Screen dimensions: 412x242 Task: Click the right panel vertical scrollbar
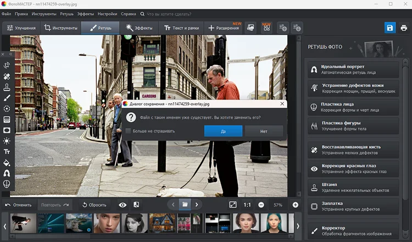pos(405,131)
